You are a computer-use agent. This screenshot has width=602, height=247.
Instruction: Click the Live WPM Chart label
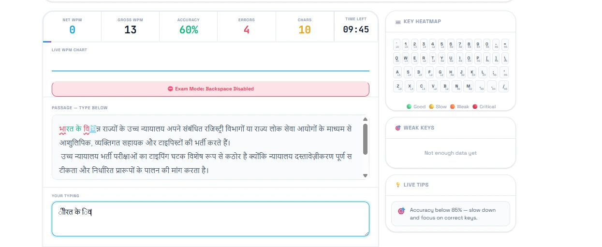[x=69, y=50]
